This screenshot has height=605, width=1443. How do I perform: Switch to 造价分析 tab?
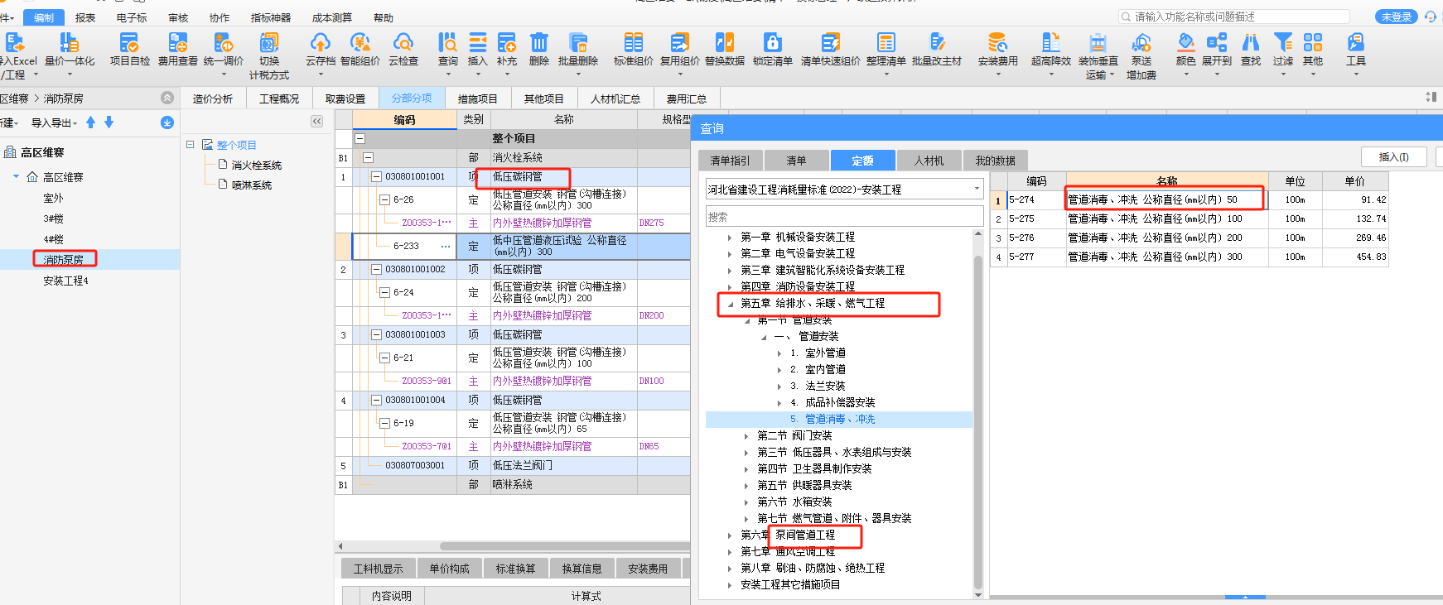coord(213,98)
